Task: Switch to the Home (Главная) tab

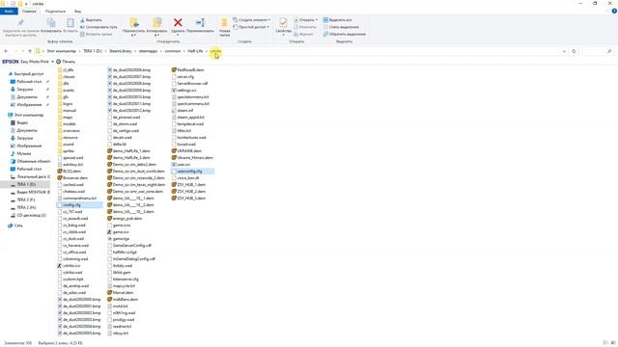Action: point(29,12)
